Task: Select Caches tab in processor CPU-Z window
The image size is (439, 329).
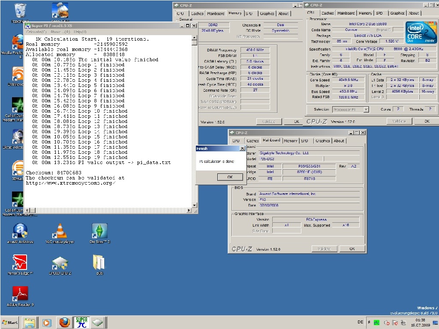Action: pos(327,13)
